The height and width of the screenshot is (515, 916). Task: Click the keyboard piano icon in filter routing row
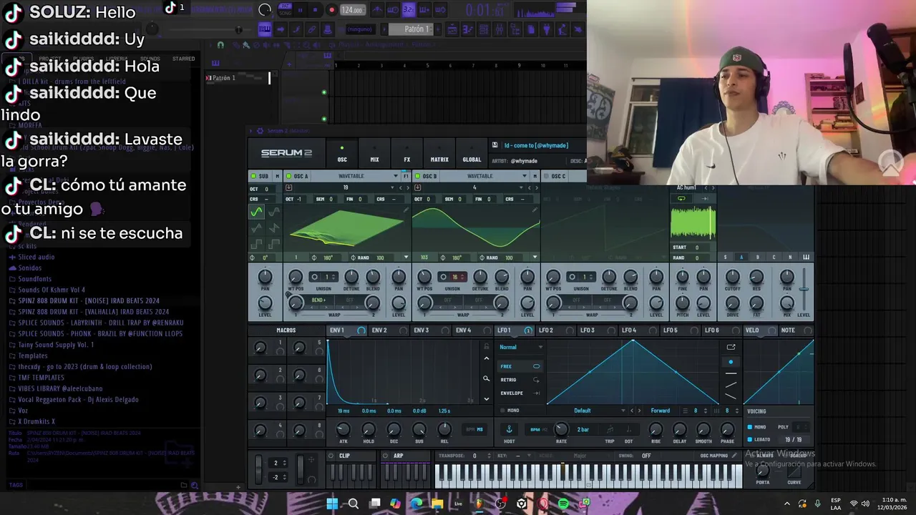(x=807, y=257)
